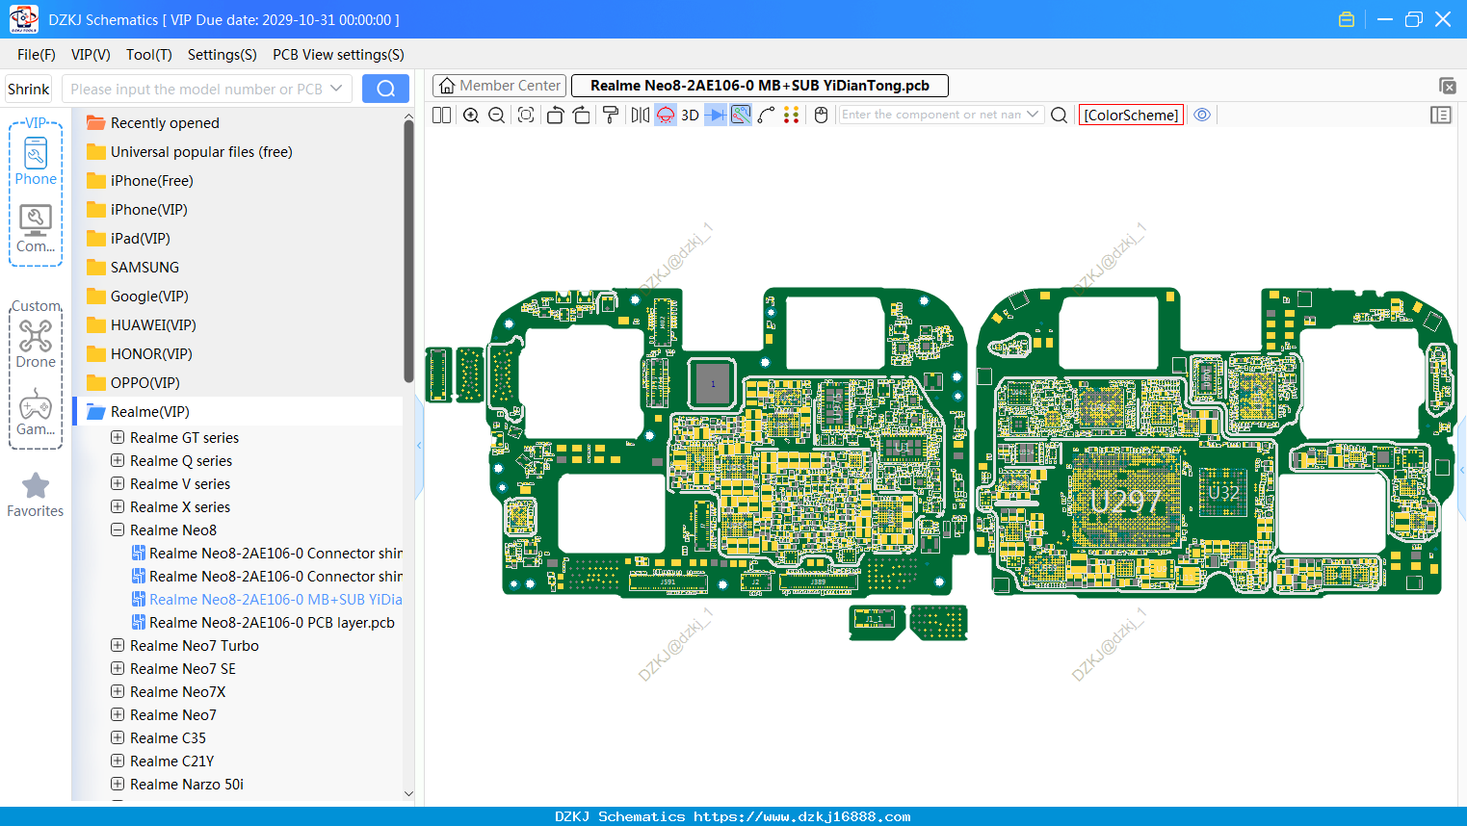The height and width of the screenshot is (826, 1467).
Task: Open the Tool(T) menu
Action: tap(149, 55)
